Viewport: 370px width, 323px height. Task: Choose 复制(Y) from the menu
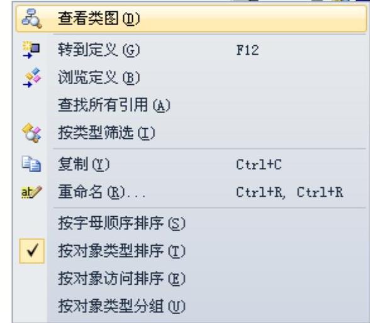(x=191, y=164)
